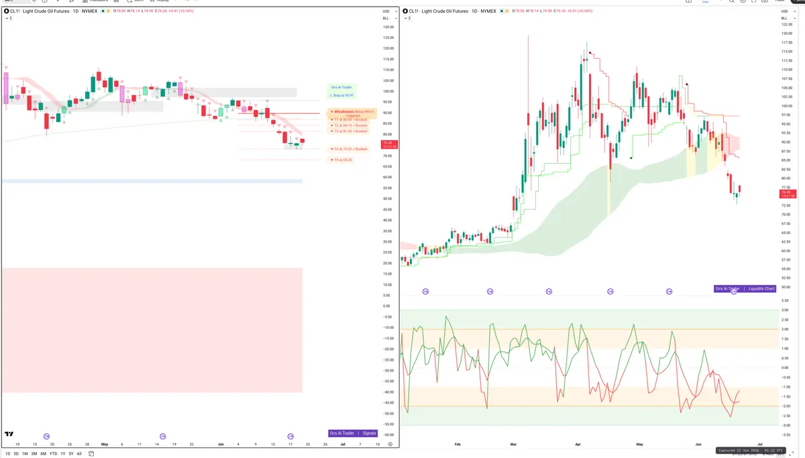Screen dimensions: 805x458
Task: Select the 5Y time range
Action: pyautogui.click(x=70, y=454)
